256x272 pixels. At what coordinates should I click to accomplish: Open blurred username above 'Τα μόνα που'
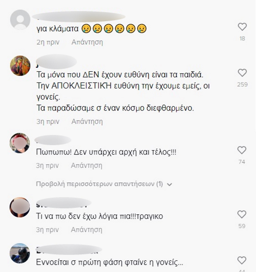pos(56,62)
